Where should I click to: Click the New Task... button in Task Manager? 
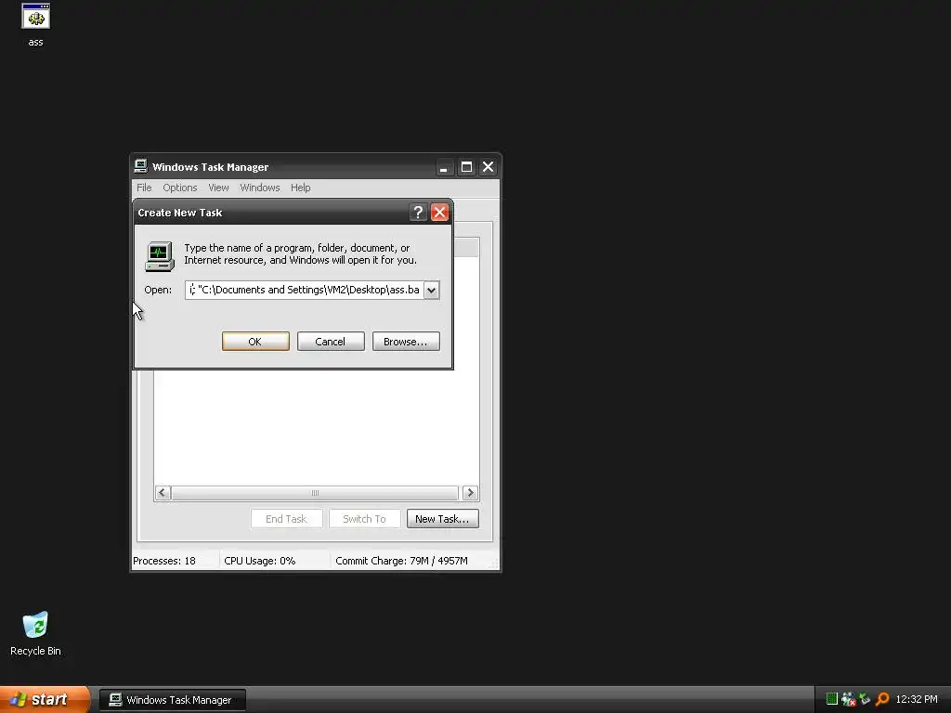click(x=443, y=519)
